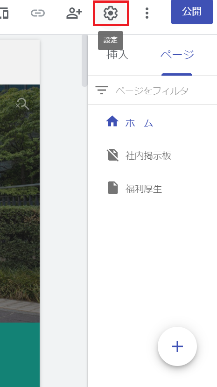The width and height of the screenshot is (217, 387).
Task: Click the filter lines icon
Action: pyautogui.click(x=102, y=90)
